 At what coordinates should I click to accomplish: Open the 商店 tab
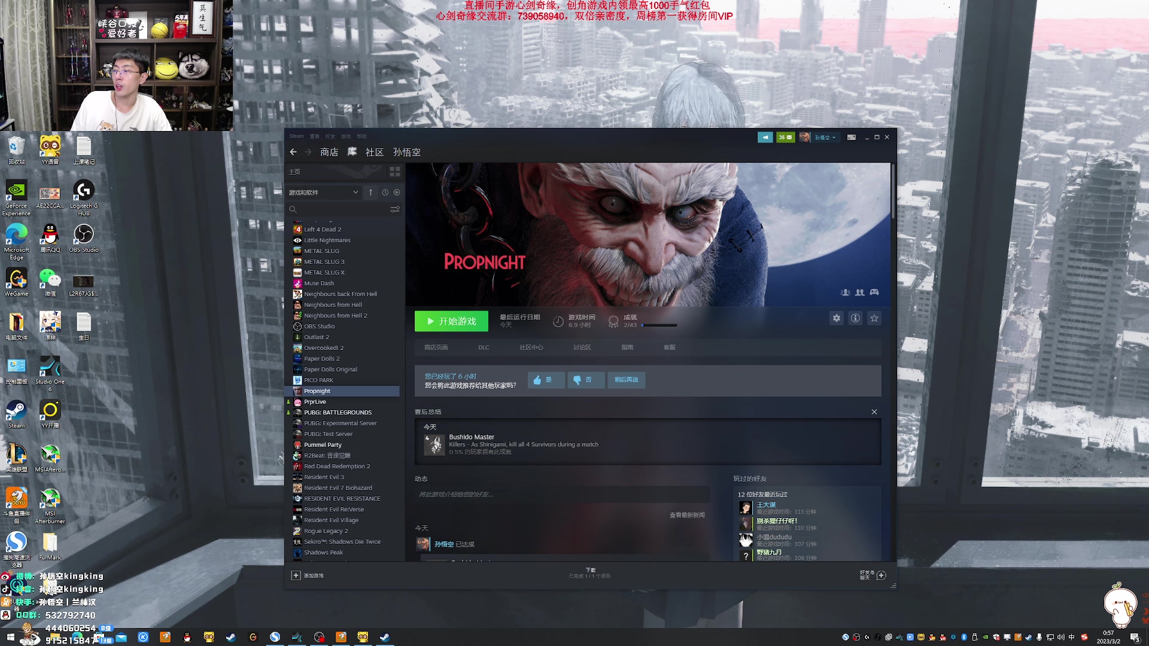(x=329, y=152)
